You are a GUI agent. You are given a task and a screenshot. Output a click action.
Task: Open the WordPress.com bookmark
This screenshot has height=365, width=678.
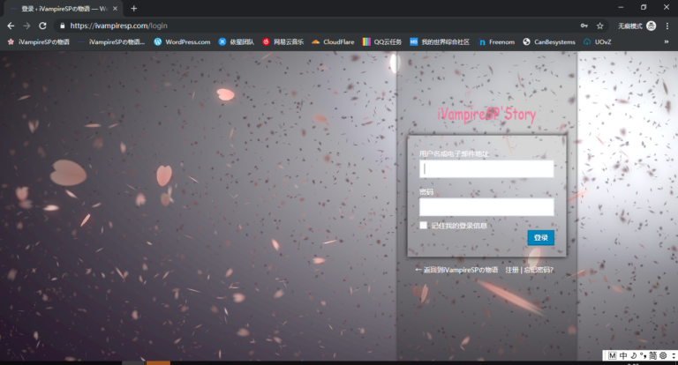click(182, 41)
